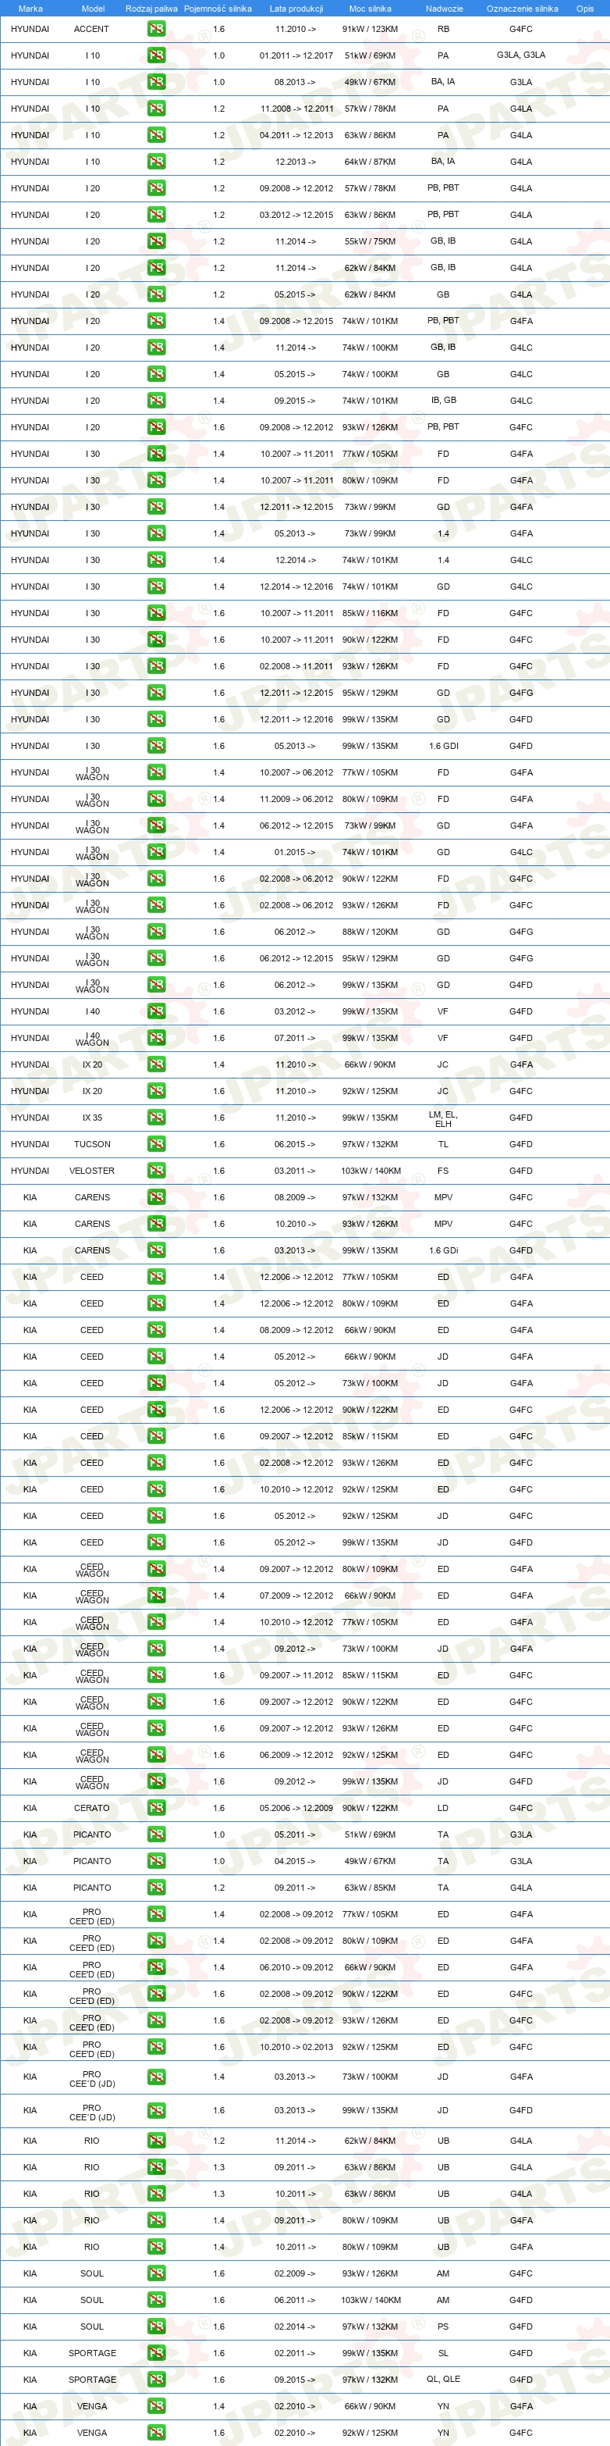Click the '02.2014 ->' production date cell
The image size is (610, 2446).
coord(295,2327)
